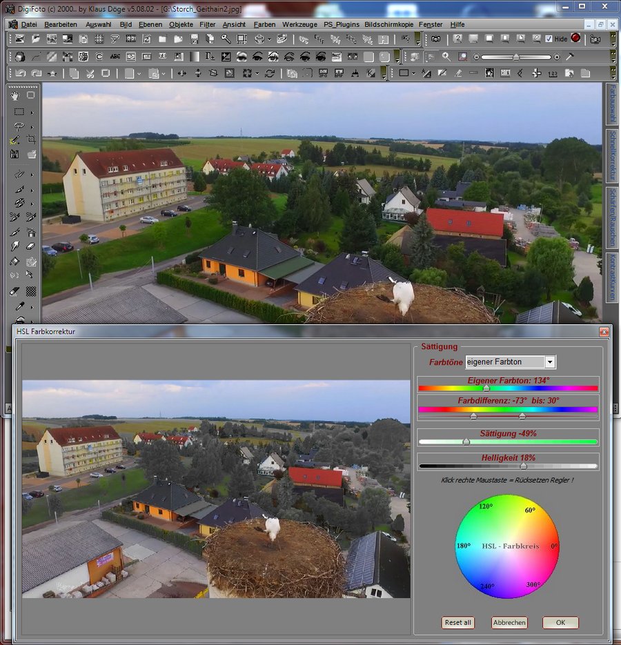This screenshot has height=645, width=621.
Task: Expand the rectangle selection tool options arrow
Action: (32, 112)
